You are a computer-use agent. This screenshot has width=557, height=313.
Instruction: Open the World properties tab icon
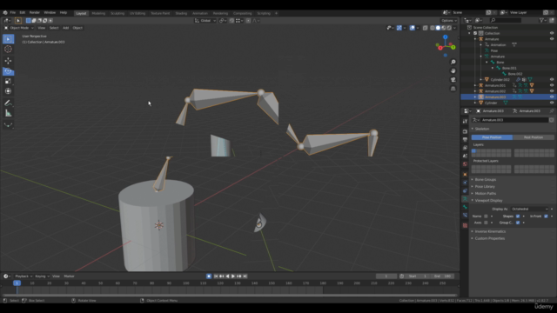pos(465,164)
